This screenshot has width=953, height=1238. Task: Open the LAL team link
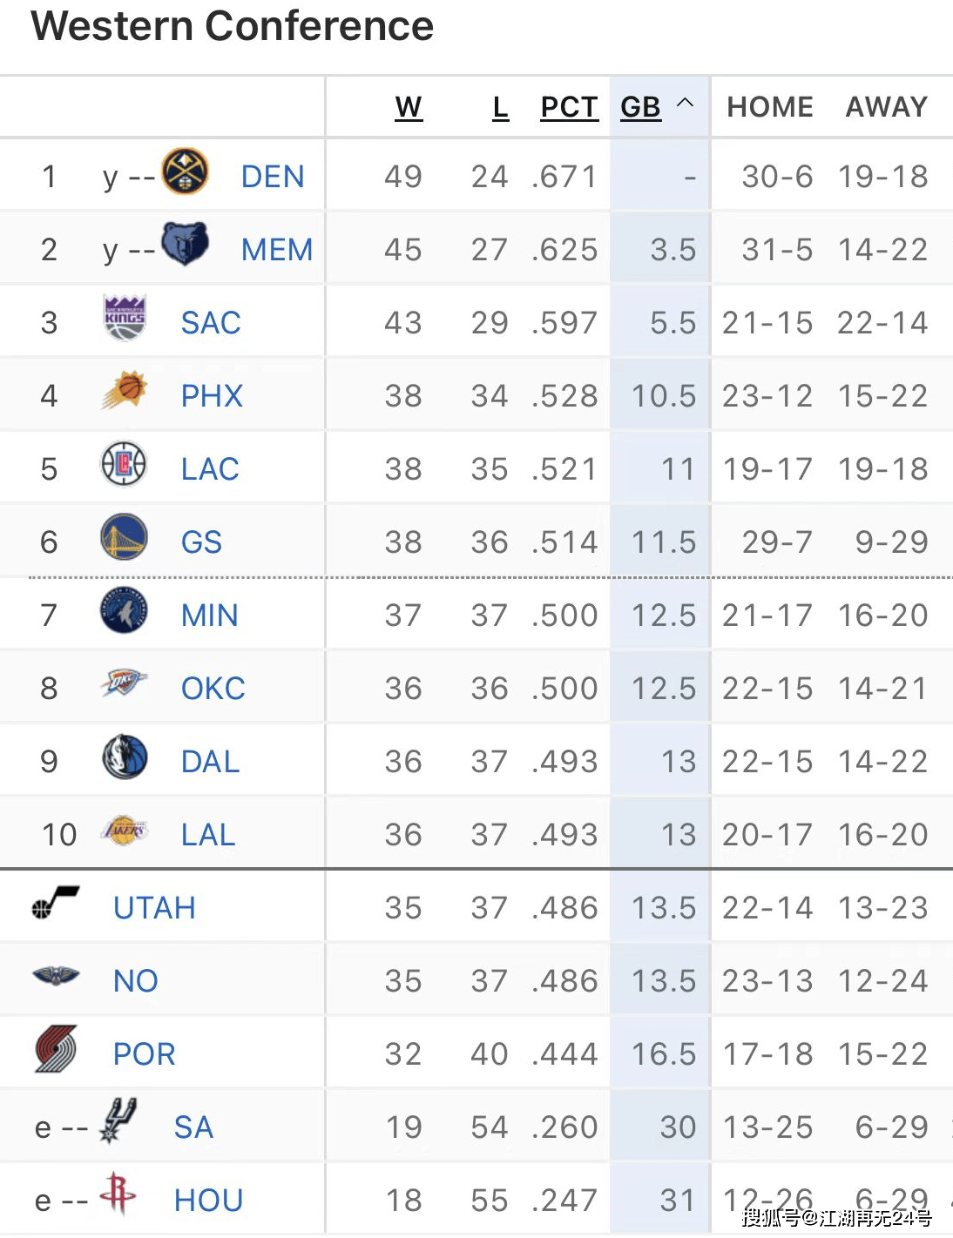208,835
